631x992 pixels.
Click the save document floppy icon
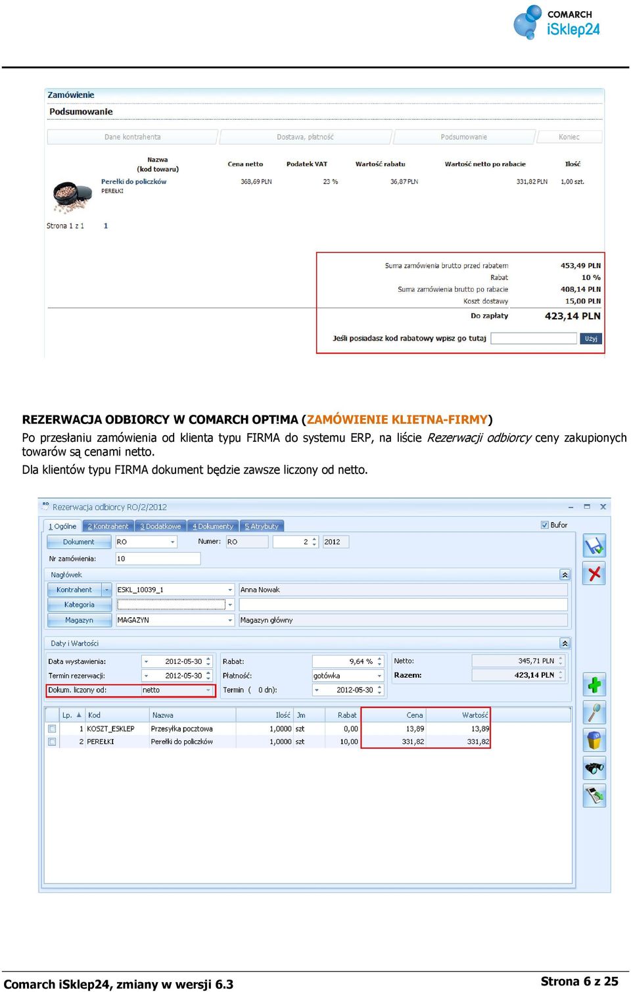pos(594,546)
